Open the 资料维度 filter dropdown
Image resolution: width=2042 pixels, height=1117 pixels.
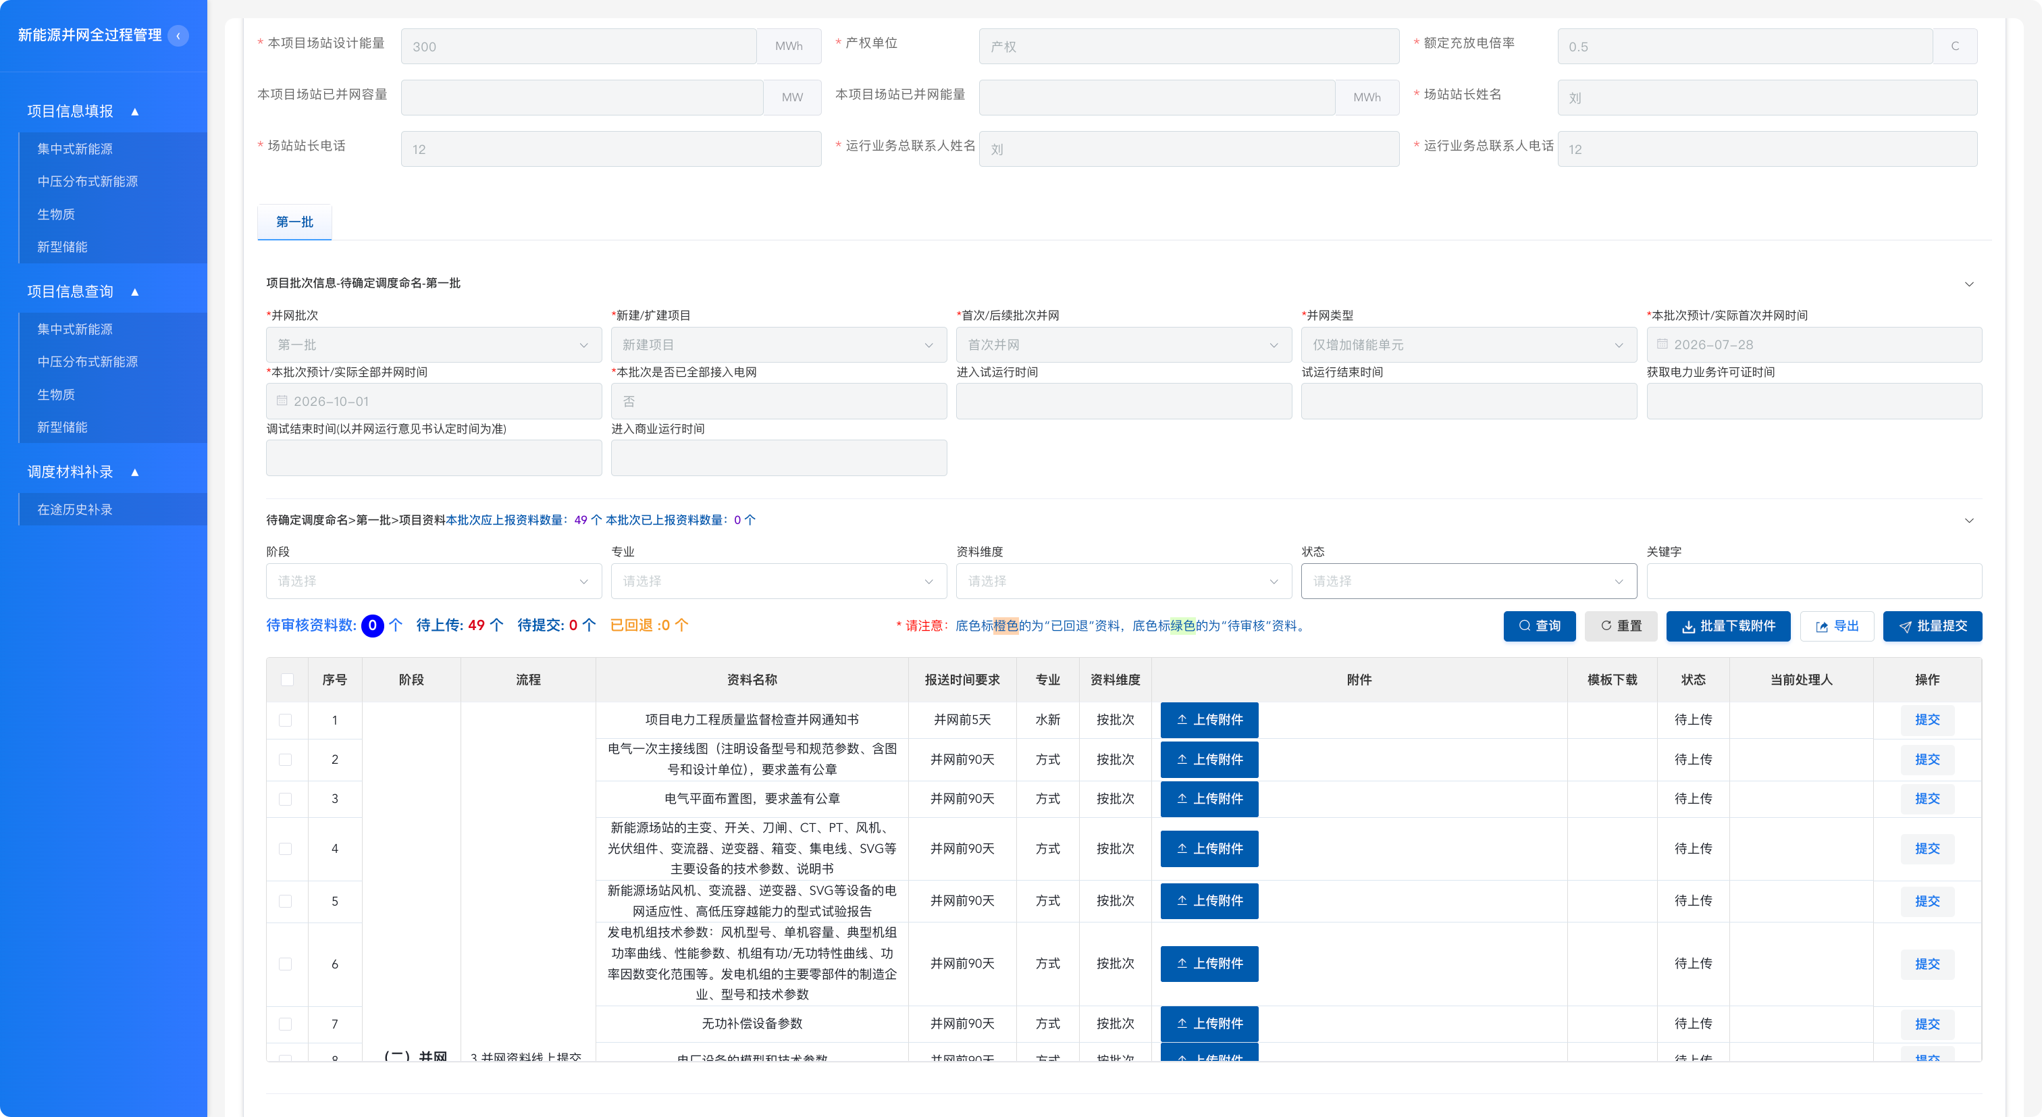tap(1124, 581)
